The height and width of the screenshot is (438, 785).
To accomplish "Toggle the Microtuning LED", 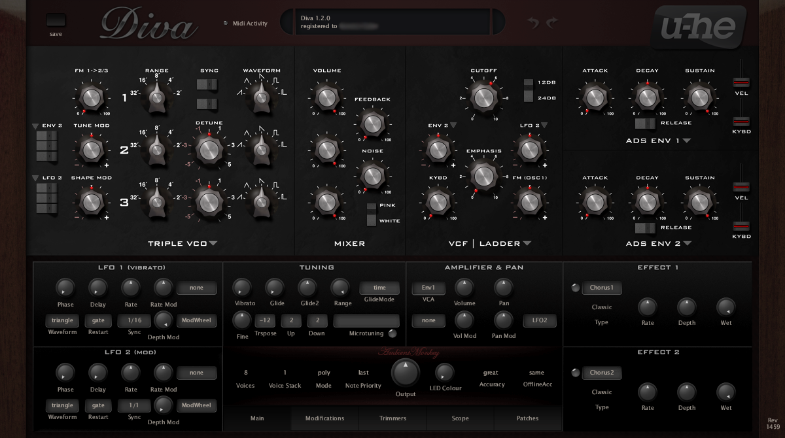I will (392, 333).
